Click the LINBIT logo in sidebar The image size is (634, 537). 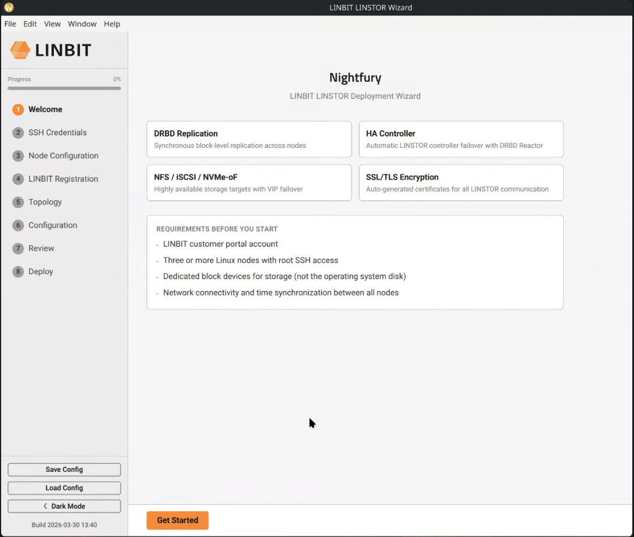pyautogui.click(x=50, y=50)
